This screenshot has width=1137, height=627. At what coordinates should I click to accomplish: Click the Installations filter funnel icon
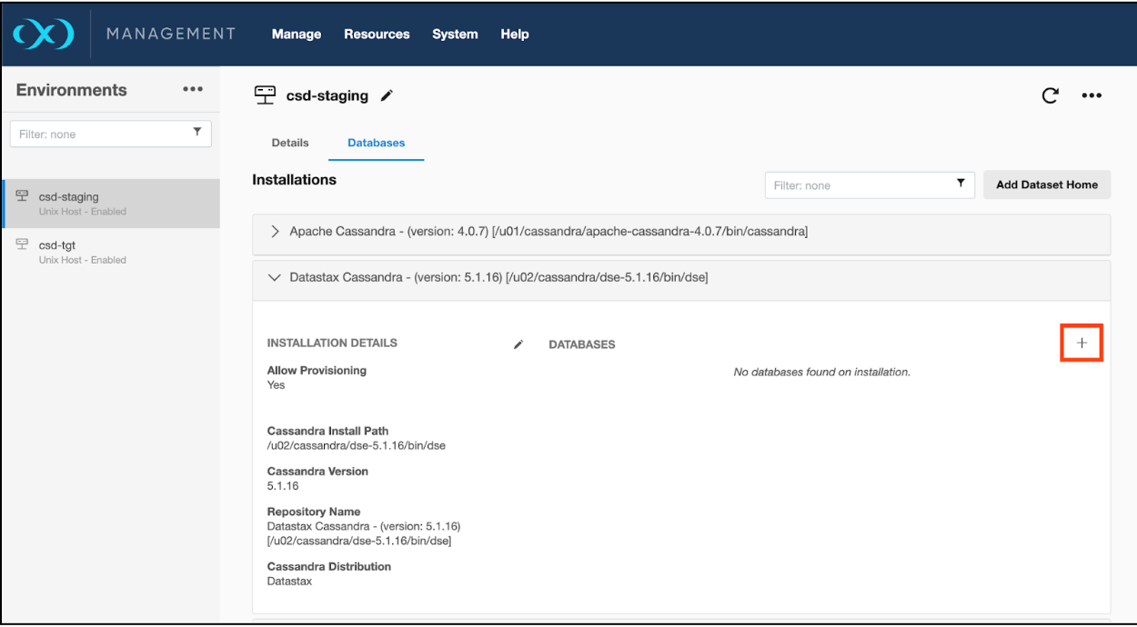(961, 184)
